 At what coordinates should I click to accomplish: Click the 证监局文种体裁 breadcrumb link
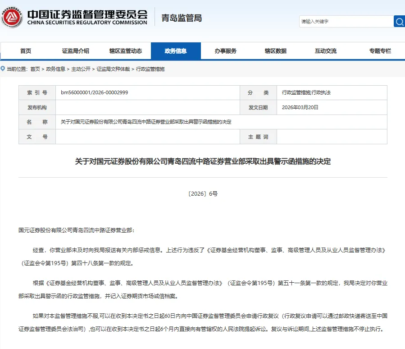(113, 69)
